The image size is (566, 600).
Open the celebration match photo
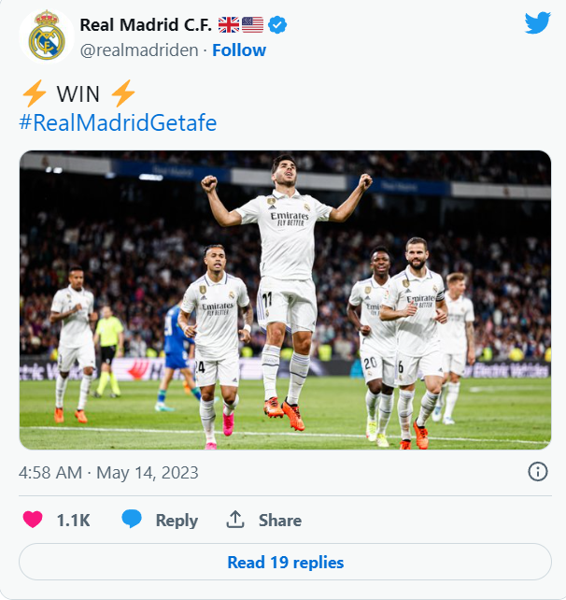tap(285, 300)
